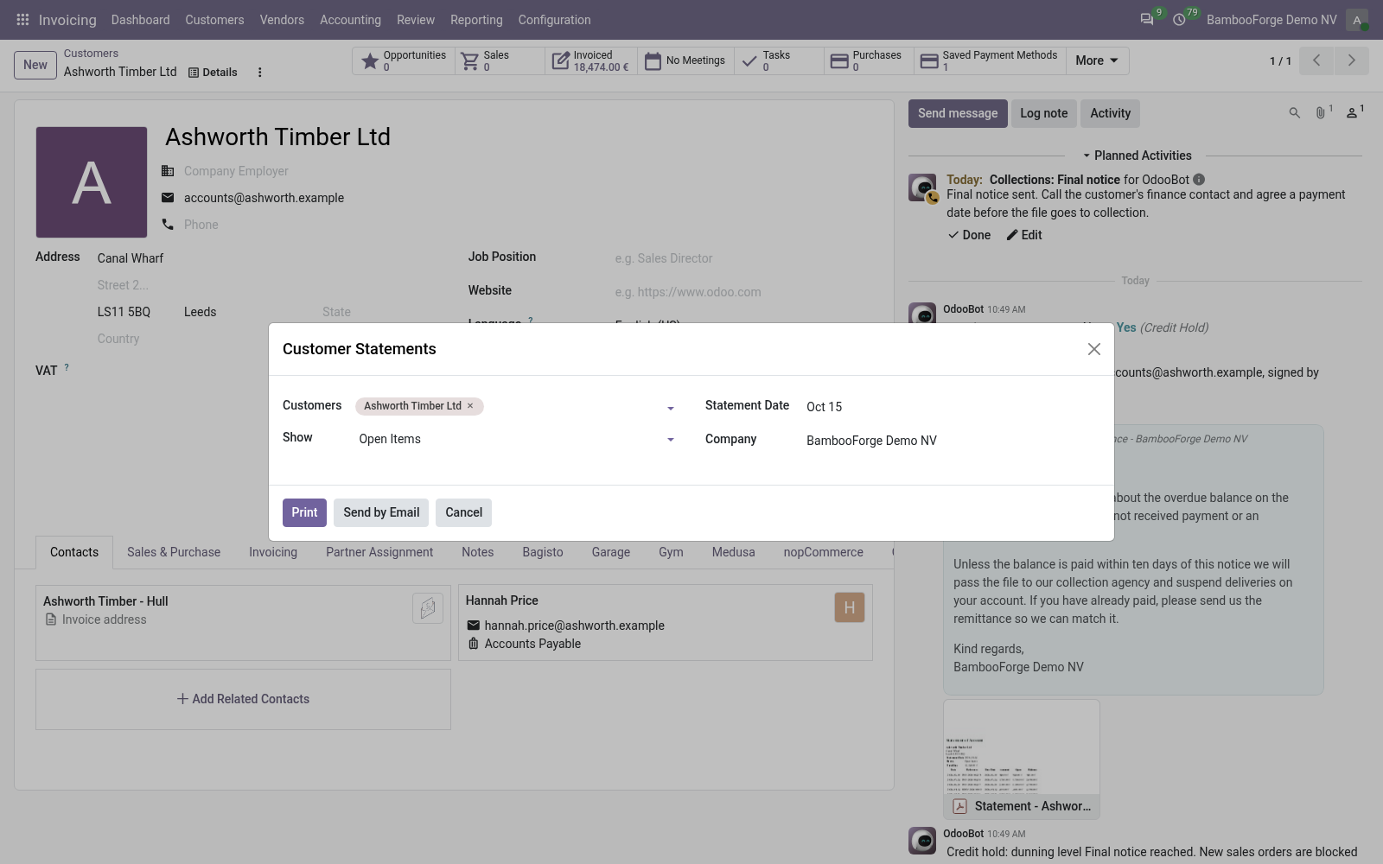The height and width of the screenshot is (864, 1383).
Task: Open chatter attachments paperclip icon
Action: 1322,112
